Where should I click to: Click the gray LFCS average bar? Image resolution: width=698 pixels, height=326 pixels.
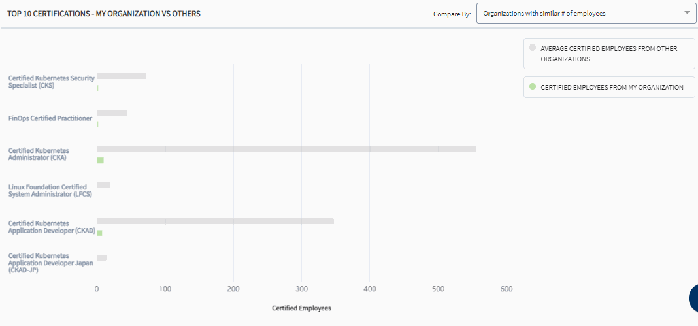[103, 185]
